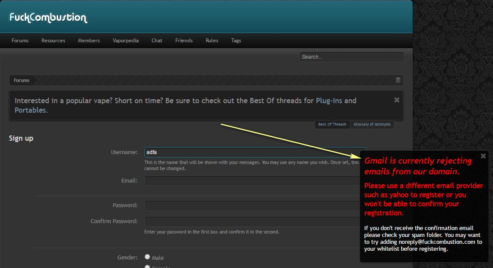
Task: Follow the Plug-Ins link in notice
Action: [x=329, y=101]
